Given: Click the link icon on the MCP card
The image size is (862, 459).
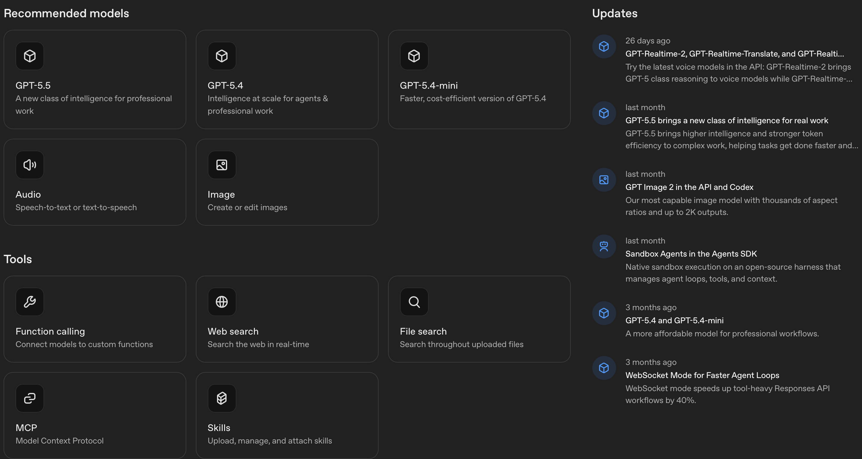Looking at the screenshot, I should (30, 398).
